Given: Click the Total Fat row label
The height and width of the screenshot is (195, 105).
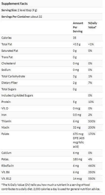Looking at the screenshot, I should (x=7, y=44).
